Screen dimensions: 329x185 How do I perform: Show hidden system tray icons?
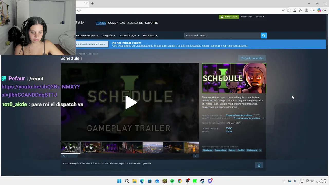[x=284, y=181]
